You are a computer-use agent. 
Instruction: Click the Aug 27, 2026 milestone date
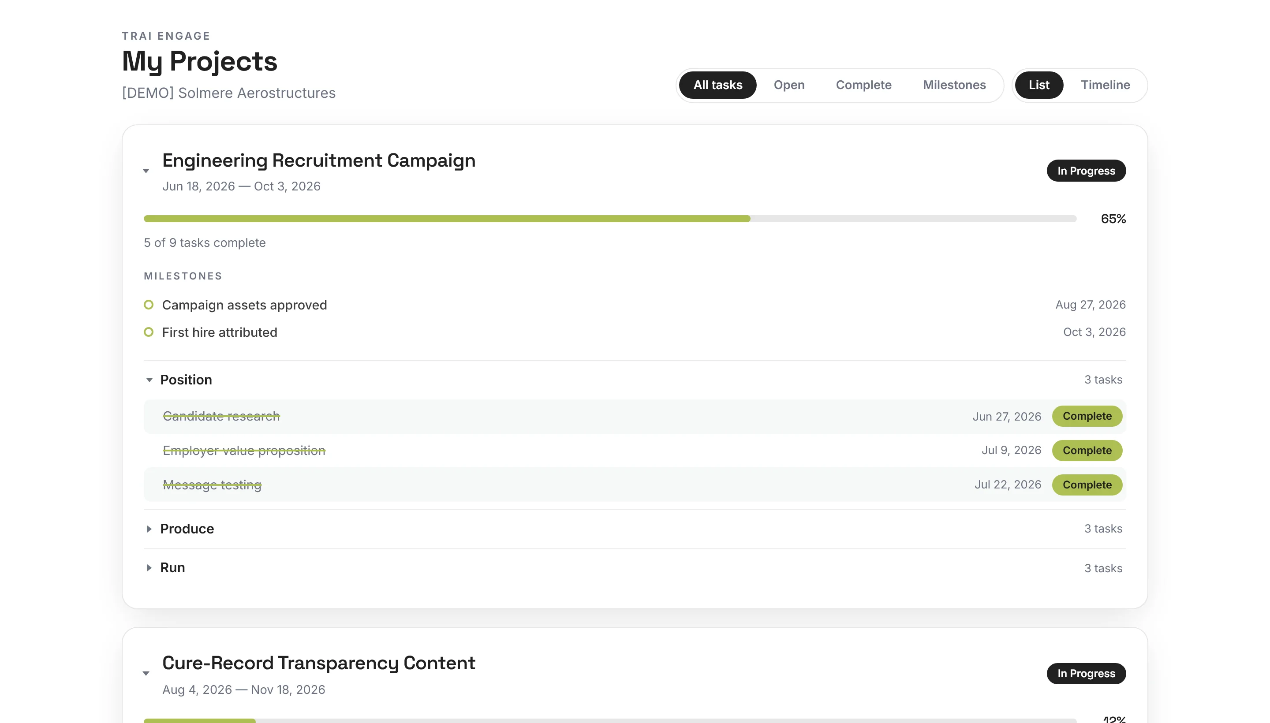point(1090,304)
